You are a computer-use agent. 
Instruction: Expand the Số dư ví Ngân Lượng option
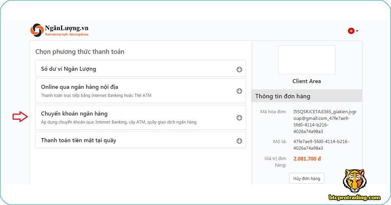[x=69, y=69]
